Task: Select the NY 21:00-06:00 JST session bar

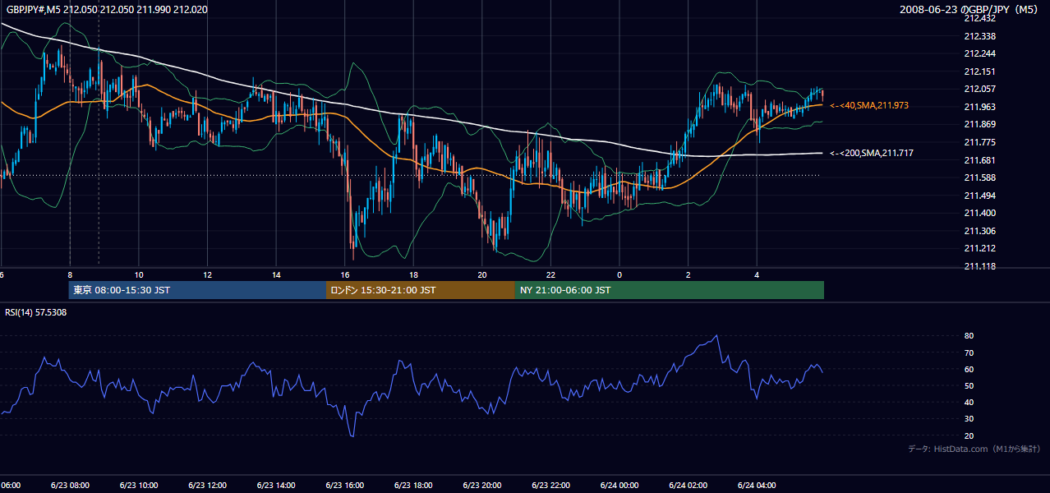Action: (670, 290)
